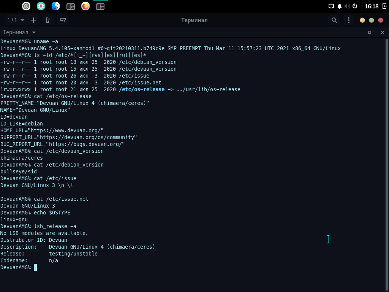Image resolution: width=389 pixels, height=292 pixels.
Task: Open notifications via the bell icon
Action: pyautogui.click(x=339, y=6)
